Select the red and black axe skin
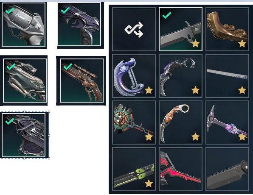 pos(180,169)
